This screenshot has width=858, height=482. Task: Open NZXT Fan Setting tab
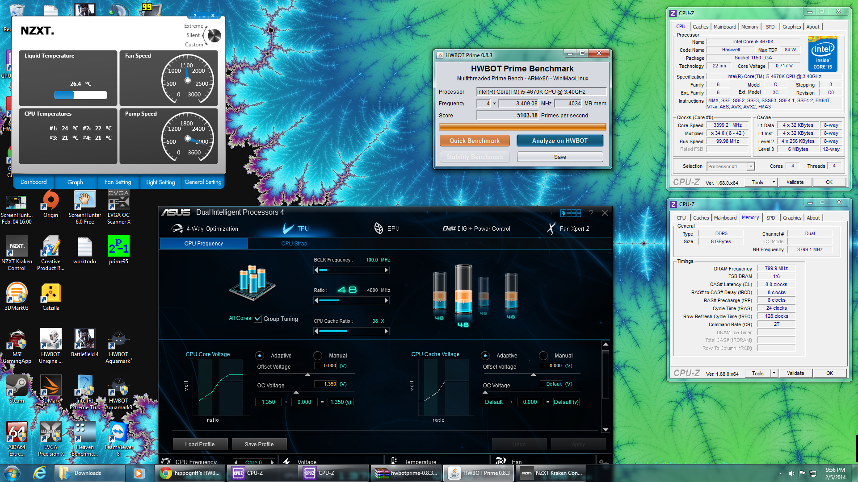[118, 182]
